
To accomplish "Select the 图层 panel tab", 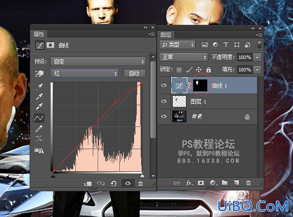I will (166, 35).
